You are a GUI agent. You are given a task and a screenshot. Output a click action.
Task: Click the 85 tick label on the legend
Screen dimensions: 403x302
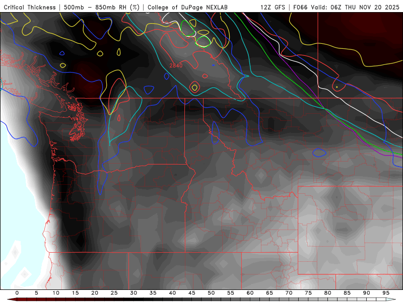347,293
